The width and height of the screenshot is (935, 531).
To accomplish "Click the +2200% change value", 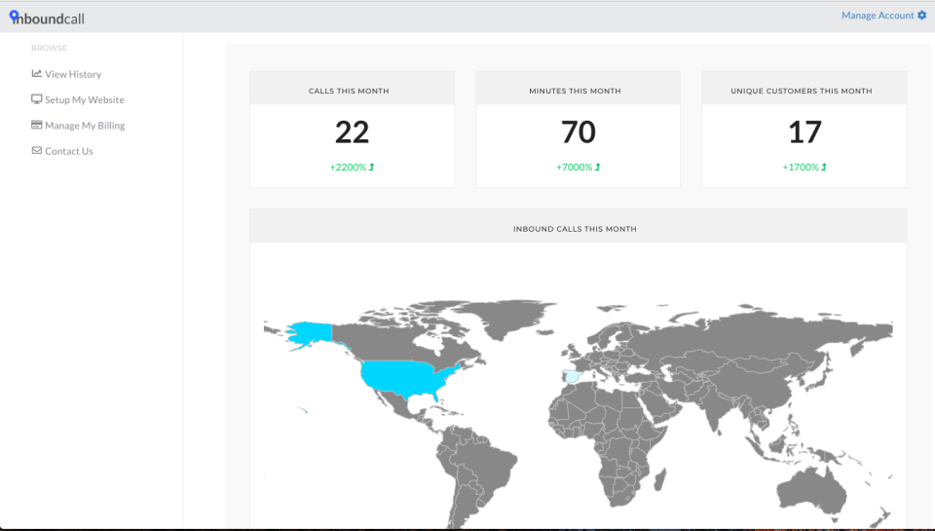I will coord(348,167).
